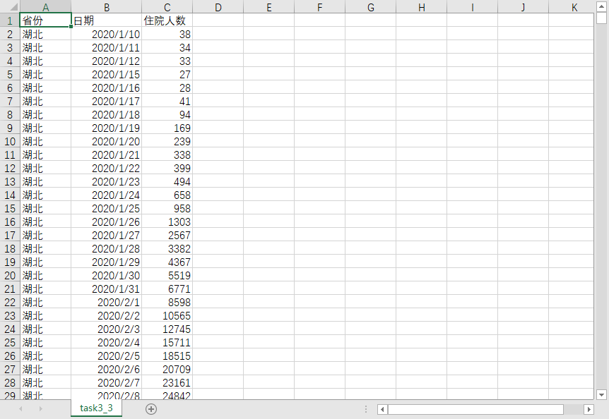Select date cell 2020/1/31
Image resolution: width=609 pixels, height=419 pixels.
[x=107, y=289]
